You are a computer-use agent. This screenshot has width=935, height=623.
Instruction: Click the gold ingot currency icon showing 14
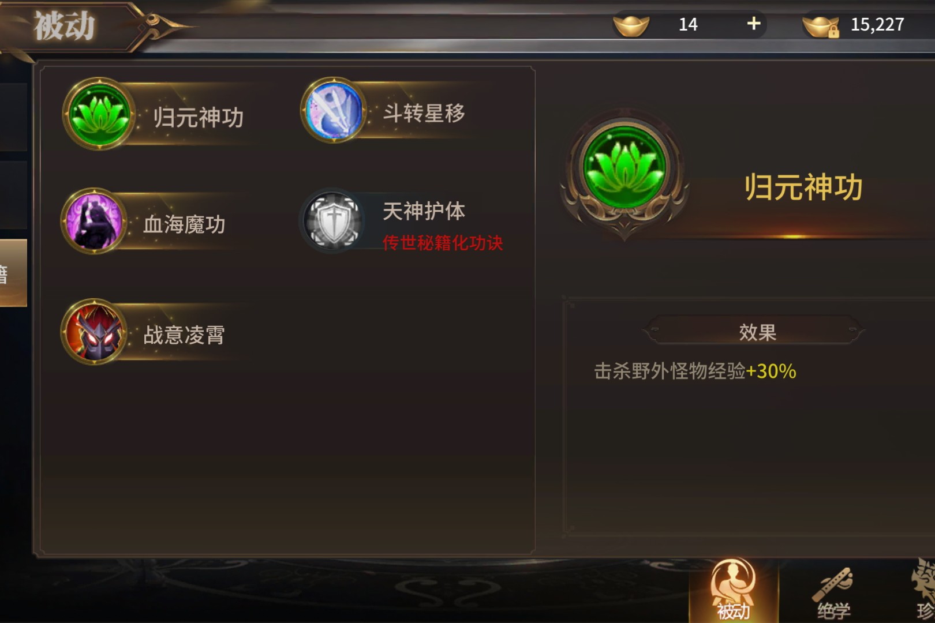(x=631, y=25)
